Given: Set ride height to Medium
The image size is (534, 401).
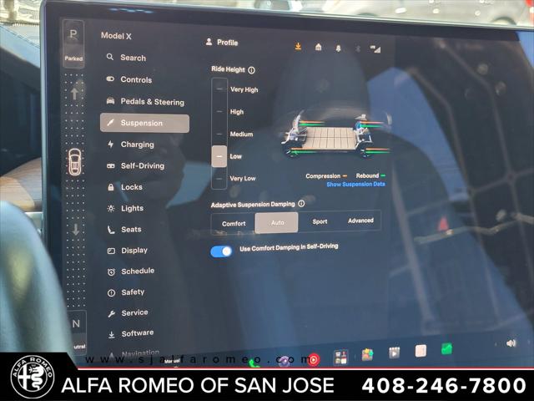Looking at the screenshot, I should coord(241,134).
